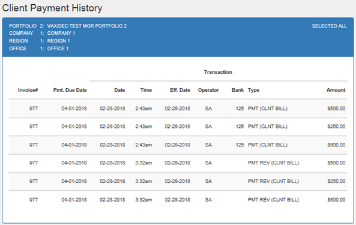Click the Time column header
The image size is (356, 225).
click(146, 90)
